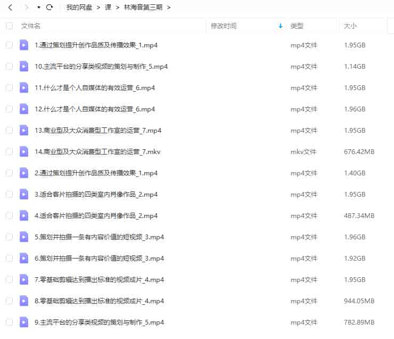Viewport: 394px width, 339px height.
Task: Click video icon of file starting 12.什么才是
Action: 24,109
